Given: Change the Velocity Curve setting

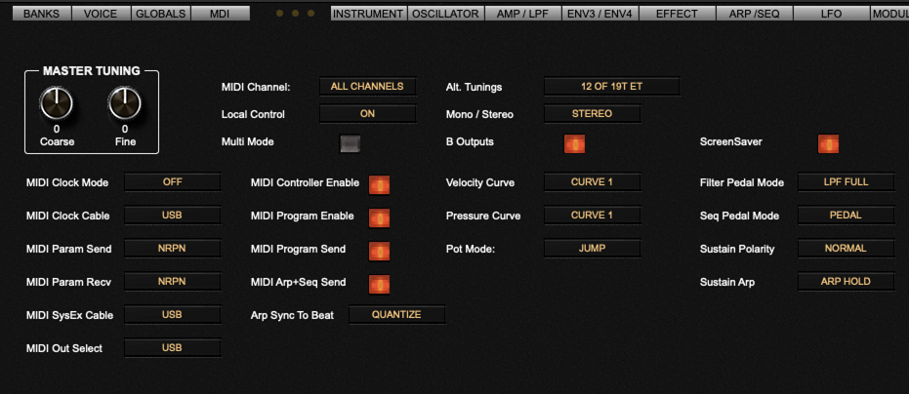Looking at the screenshot, I should click(592, 182).
